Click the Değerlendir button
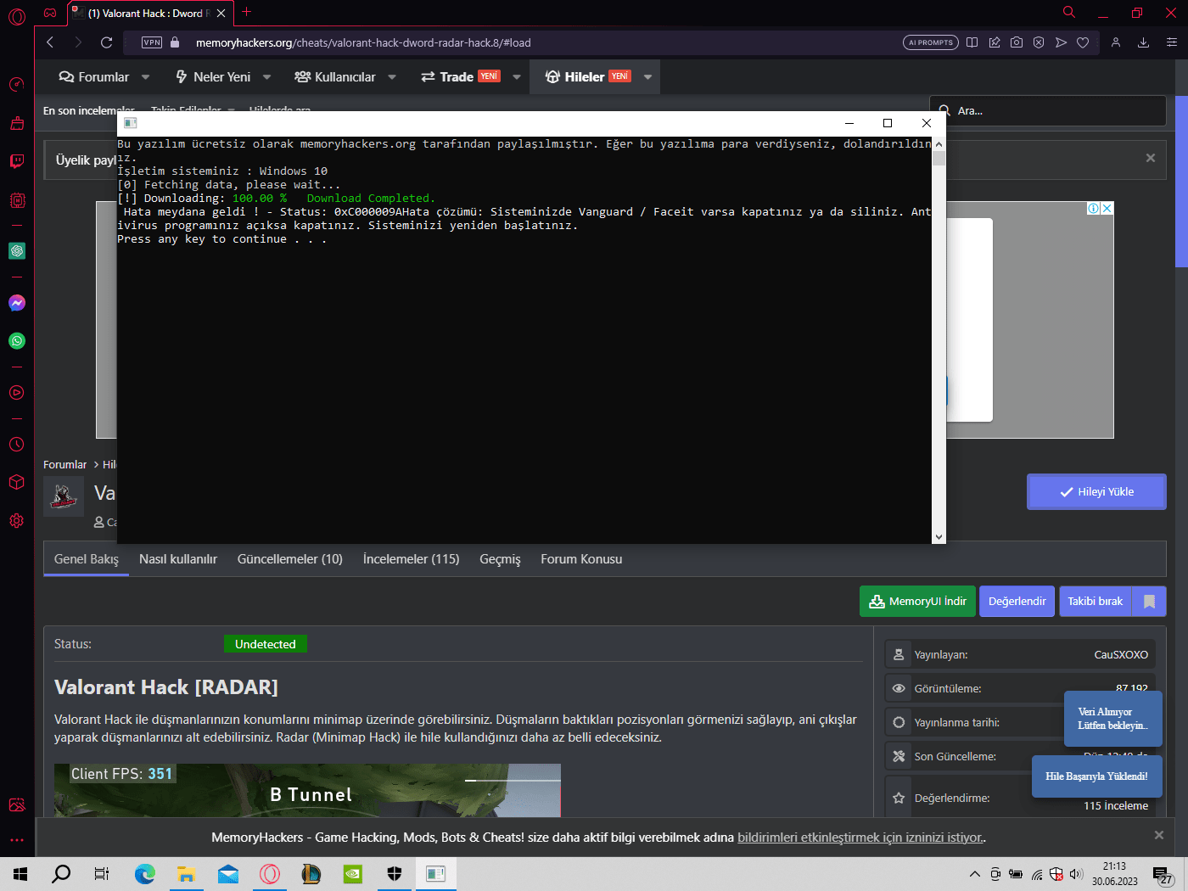This screenshot has width=1188, height=891. tap(1017, 602)
